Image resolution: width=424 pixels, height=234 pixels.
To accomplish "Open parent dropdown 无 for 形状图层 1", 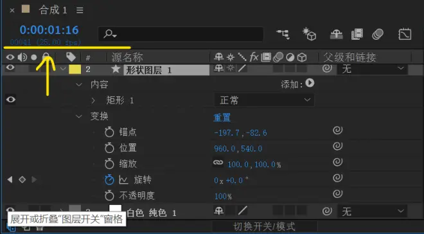I will point(372,69).
